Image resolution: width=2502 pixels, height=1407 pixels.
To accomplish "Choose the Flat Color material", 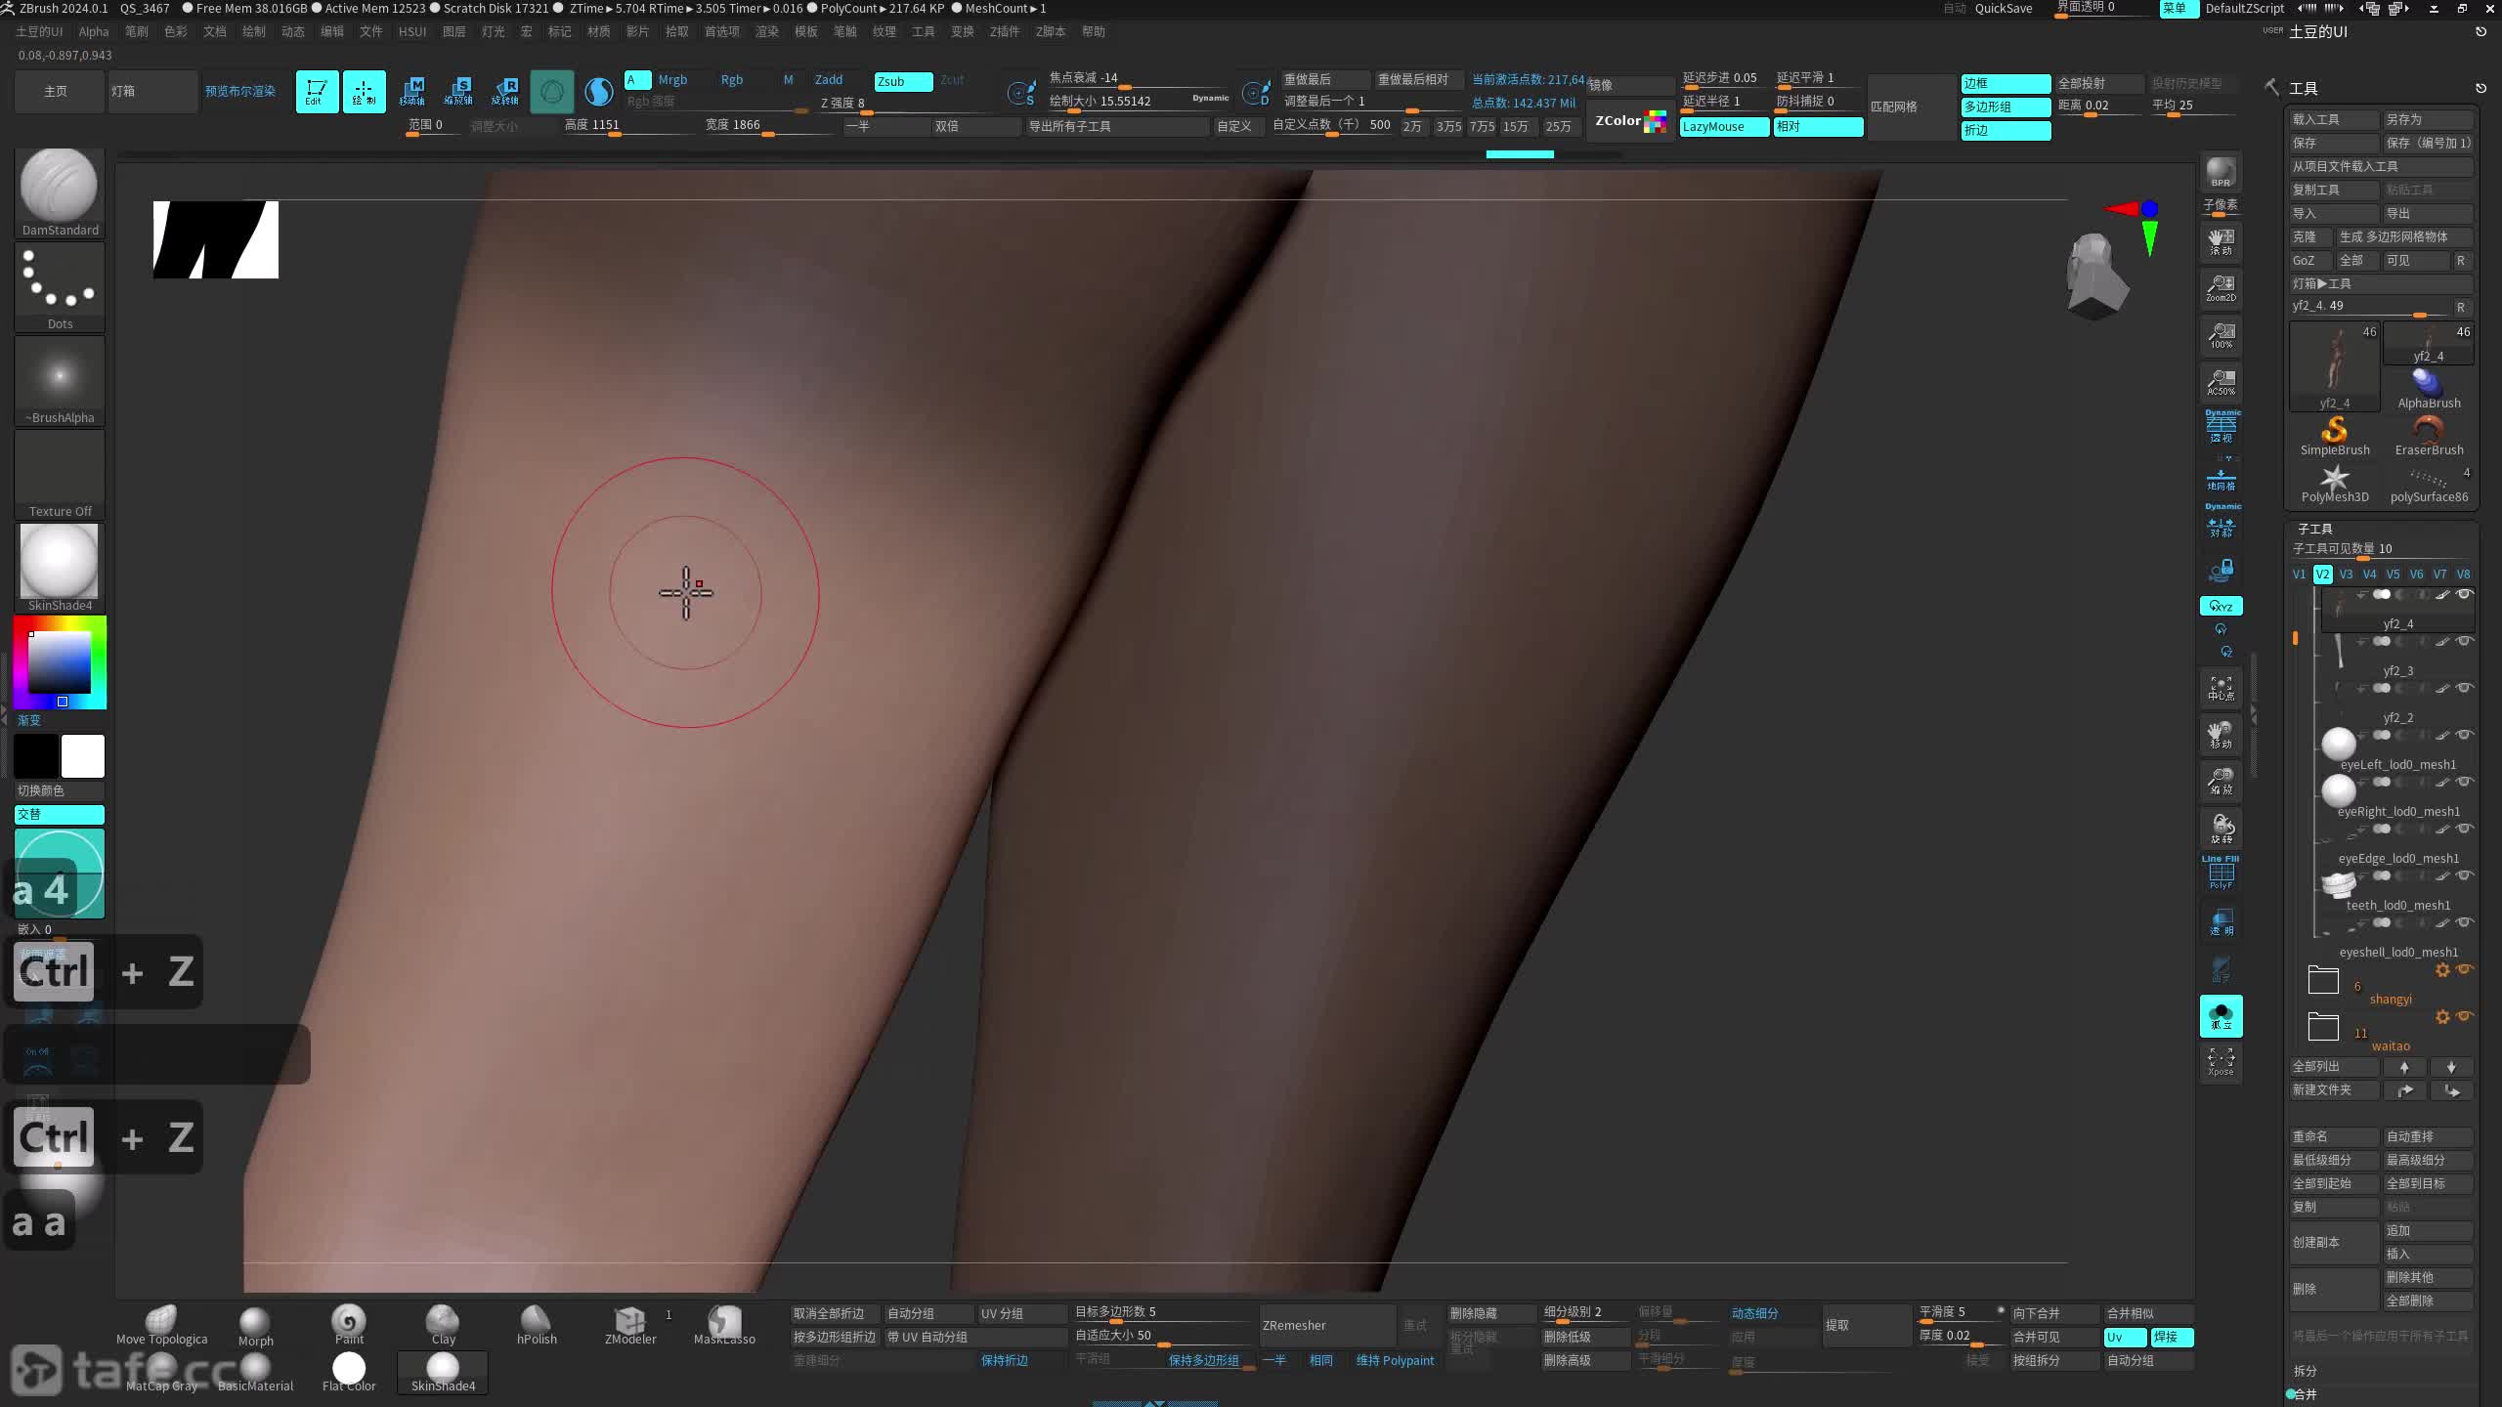I will coord(349,1372).
